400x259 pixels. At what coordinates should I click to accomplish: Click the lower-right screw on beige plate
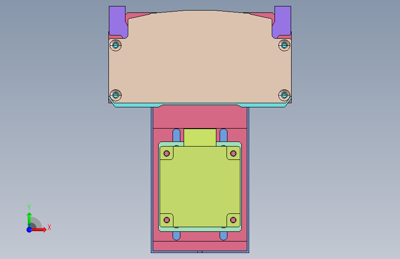(x=284, y=95)
